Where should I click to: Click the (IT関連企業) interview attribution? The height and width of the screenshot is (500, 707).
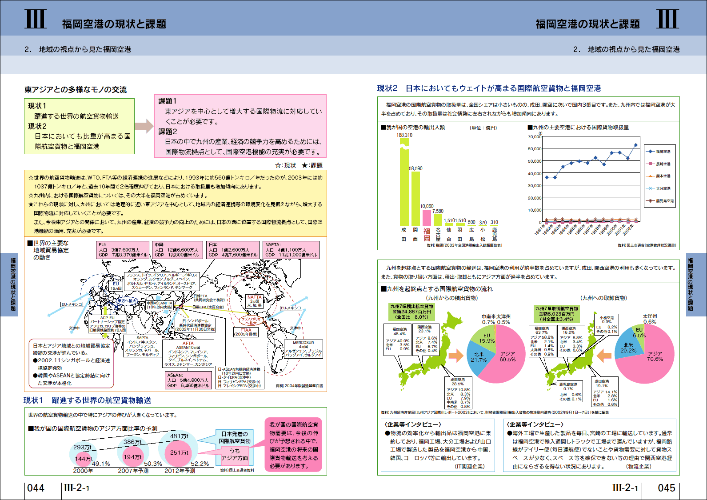coord(469,466)
